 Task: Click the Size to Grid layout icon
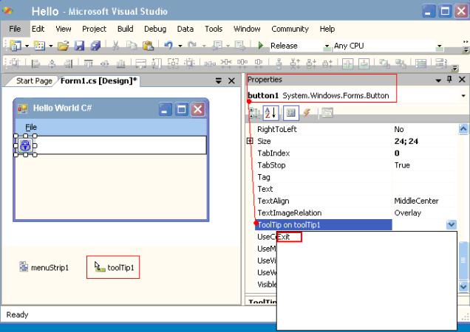tap(189, 63)
